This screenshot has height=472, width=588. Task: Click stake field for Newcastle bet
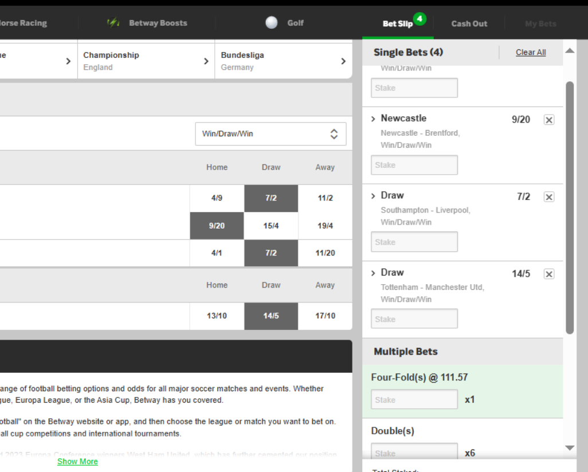[414, 165]
